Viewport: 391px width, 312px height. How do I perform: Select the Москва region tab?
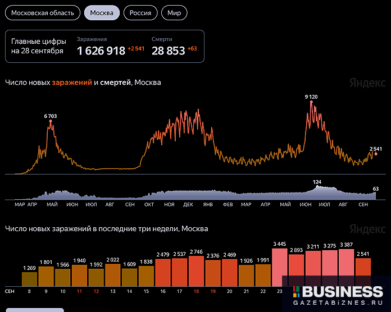[102, 13]
